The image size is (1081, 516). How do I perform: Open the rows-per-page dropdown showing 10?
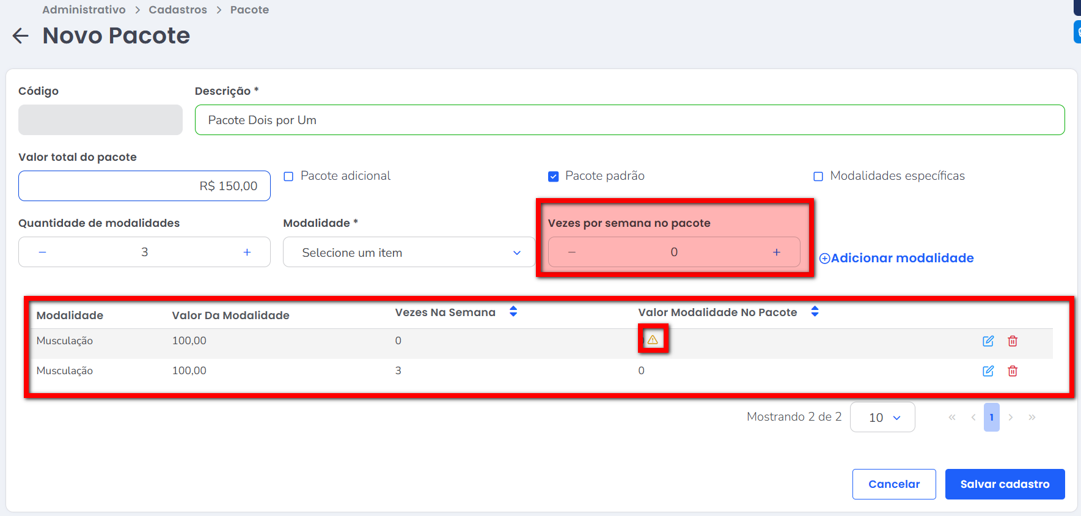882,418
